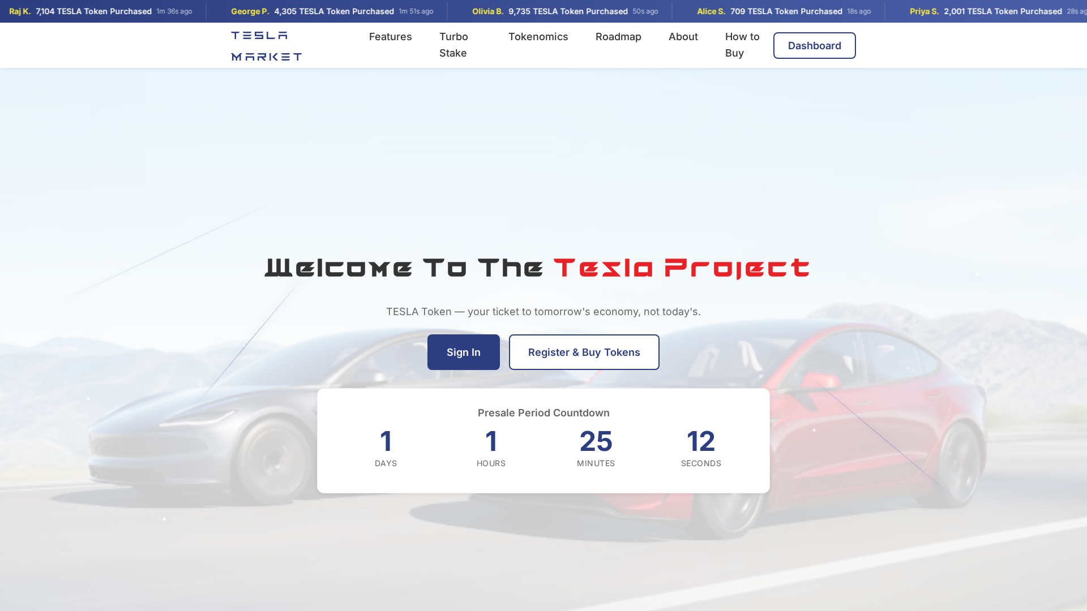The image size is (1087, 611).
Task: Click the DAYS countdown value
Action: coord(386,442)
